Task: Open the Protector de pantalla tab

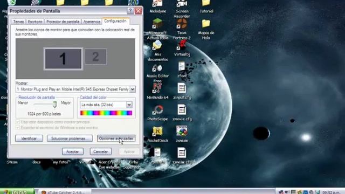Action: click(x=63, y=22)
